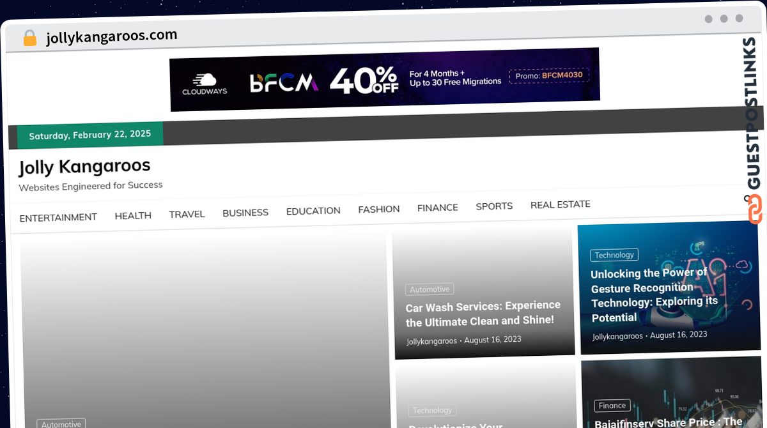Open the Finance menu item
Screen dimensions: 767x428
(438, 208)
